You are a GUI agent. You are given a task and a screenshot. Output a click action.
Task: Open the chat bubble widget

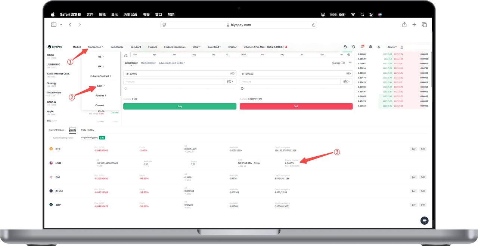424,221
